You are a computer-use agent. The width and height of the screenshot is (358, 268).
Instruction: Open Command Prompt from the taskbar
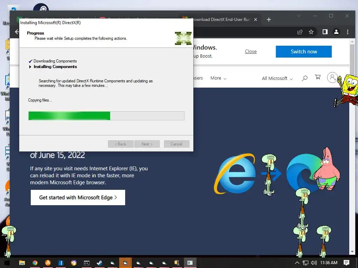tap(87, 263)
